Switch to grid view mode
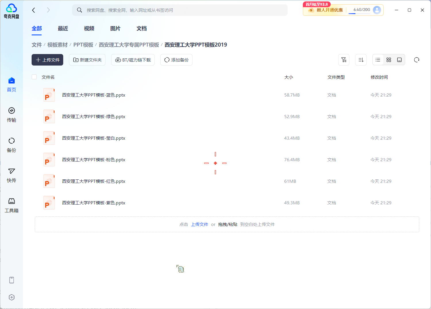 pyautogui.click(x=389, y=60)
